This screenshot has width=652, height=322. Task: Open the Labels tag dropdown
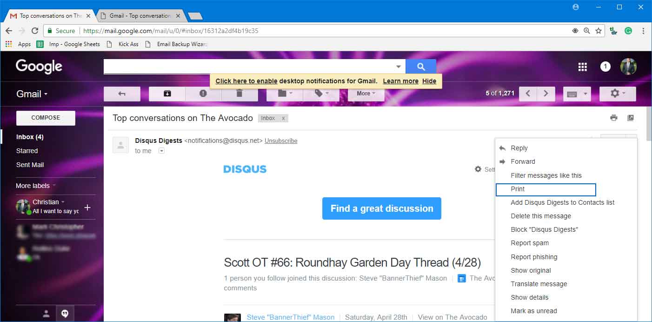[x=321, y=94]
